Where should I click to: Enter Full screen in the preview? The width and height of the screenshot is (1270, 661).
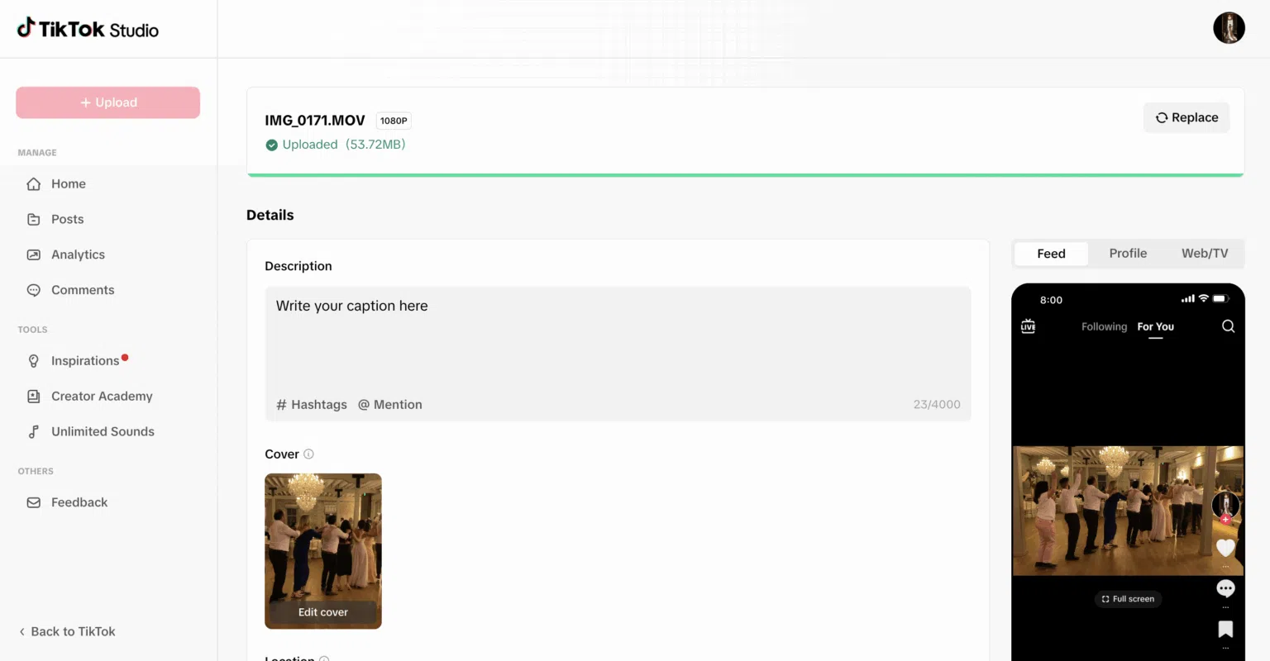coord(1128,598)
